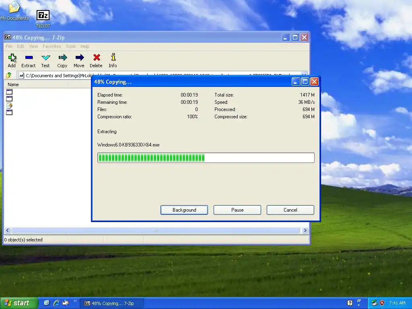Click the Name column header
The width and height of the screenshot is (412, 309).
tap(36, 84)
